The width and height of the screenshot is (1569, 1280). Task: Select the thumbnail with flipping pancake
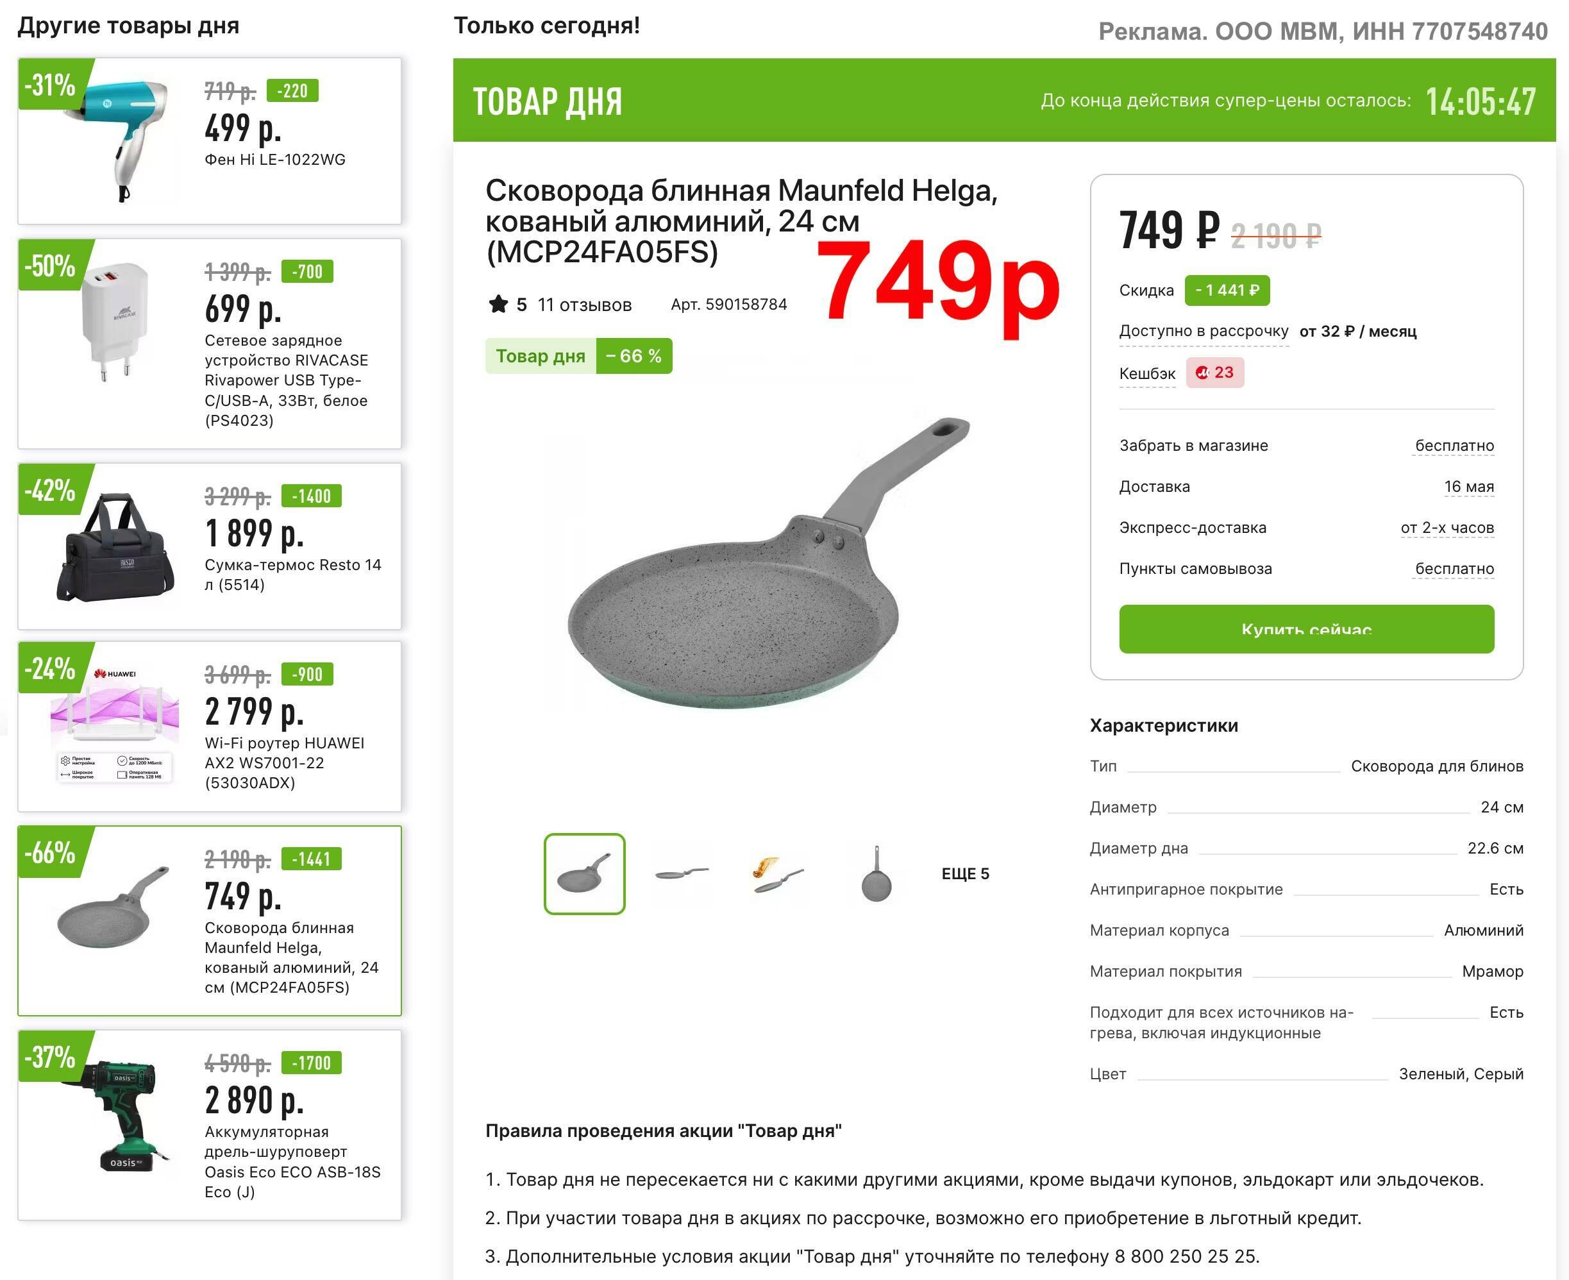click(778, 873)
